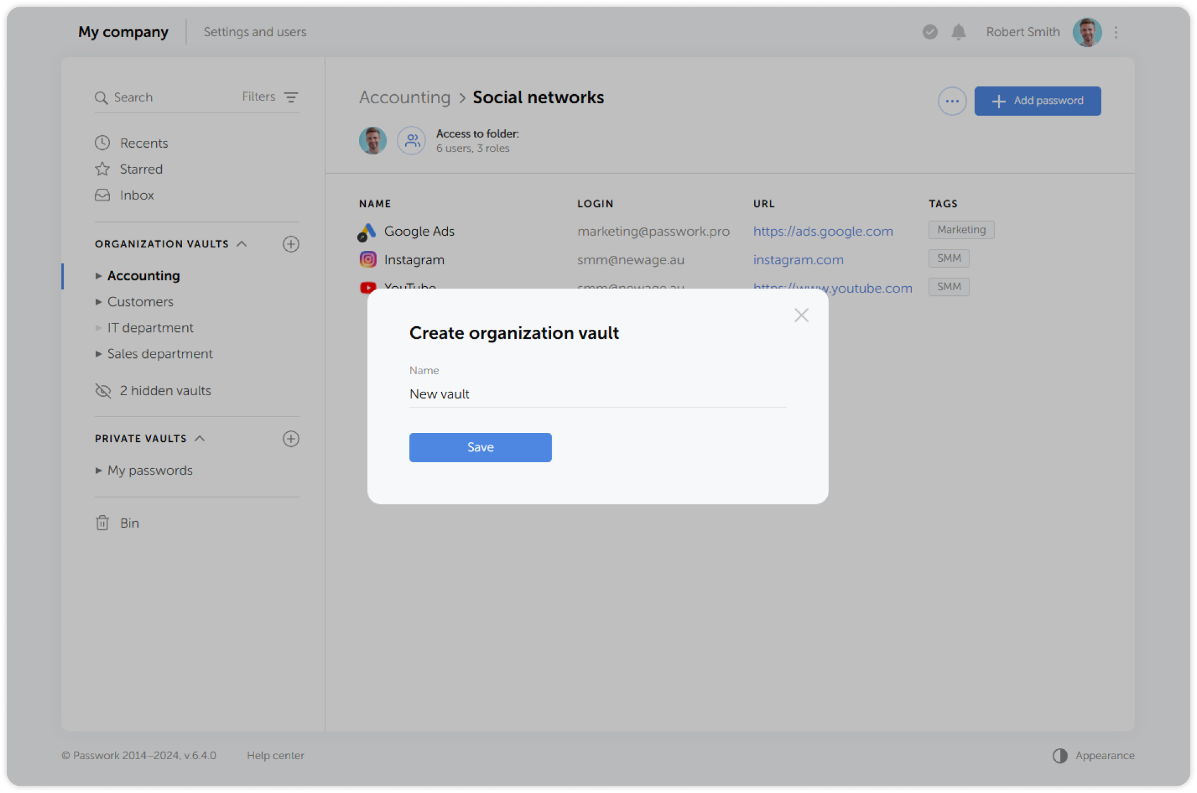This screenshot has width=1197, height=793.
Task: Collapse the Organization vaults section
Action: click(x=242, y=243)
